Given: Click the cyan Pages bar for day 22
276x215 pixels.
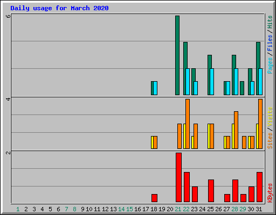Looking at the screenshot, I should click(x=188, y=82).
